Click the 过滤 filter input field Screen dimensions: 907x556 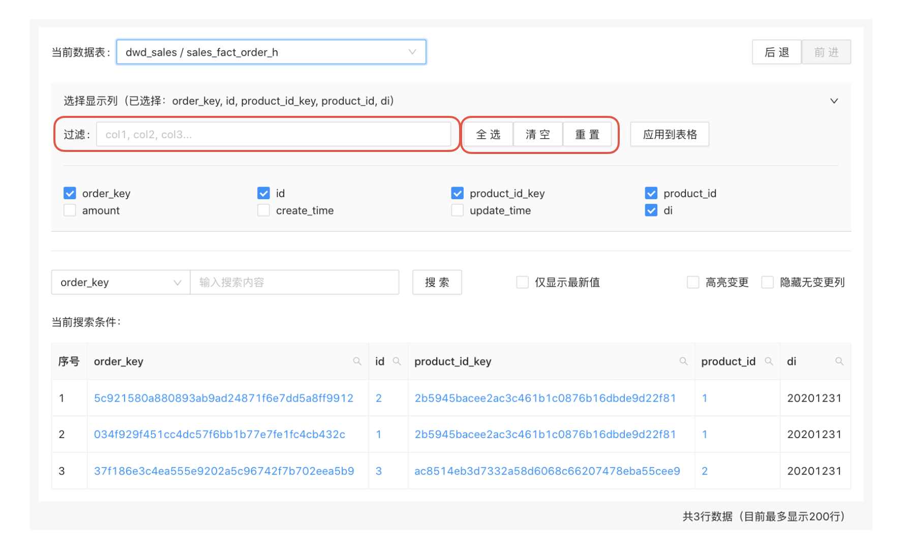275,134
